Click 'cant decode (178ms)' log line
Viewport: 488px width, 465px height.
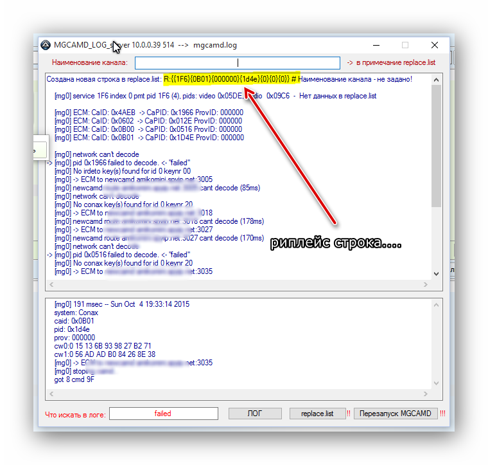[159, 221]
